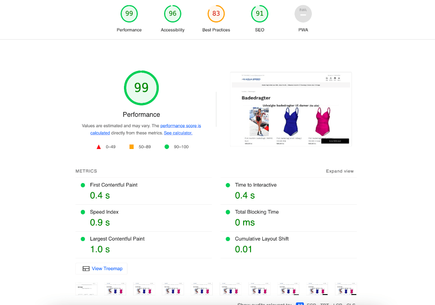The width and height of the screenshot is (435, 305).
Task: Select the Accessibility score gauge
Action: coord(173,14)
